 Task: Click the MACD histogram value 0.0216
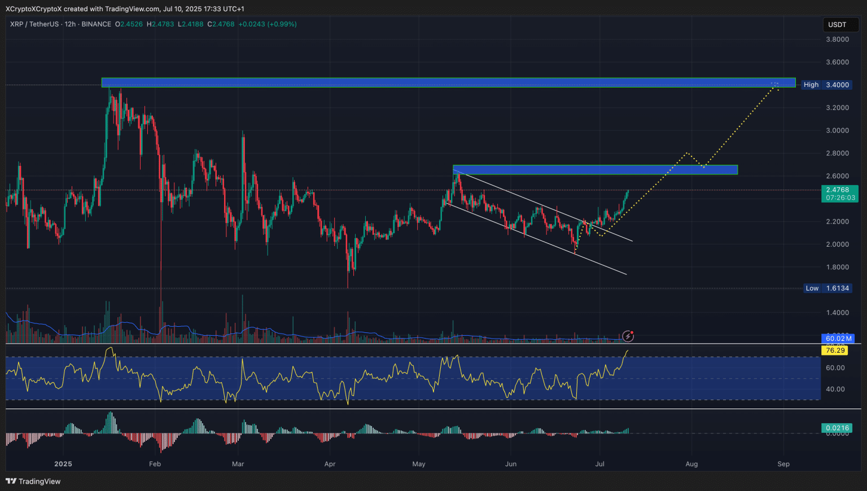pos(837,428)
